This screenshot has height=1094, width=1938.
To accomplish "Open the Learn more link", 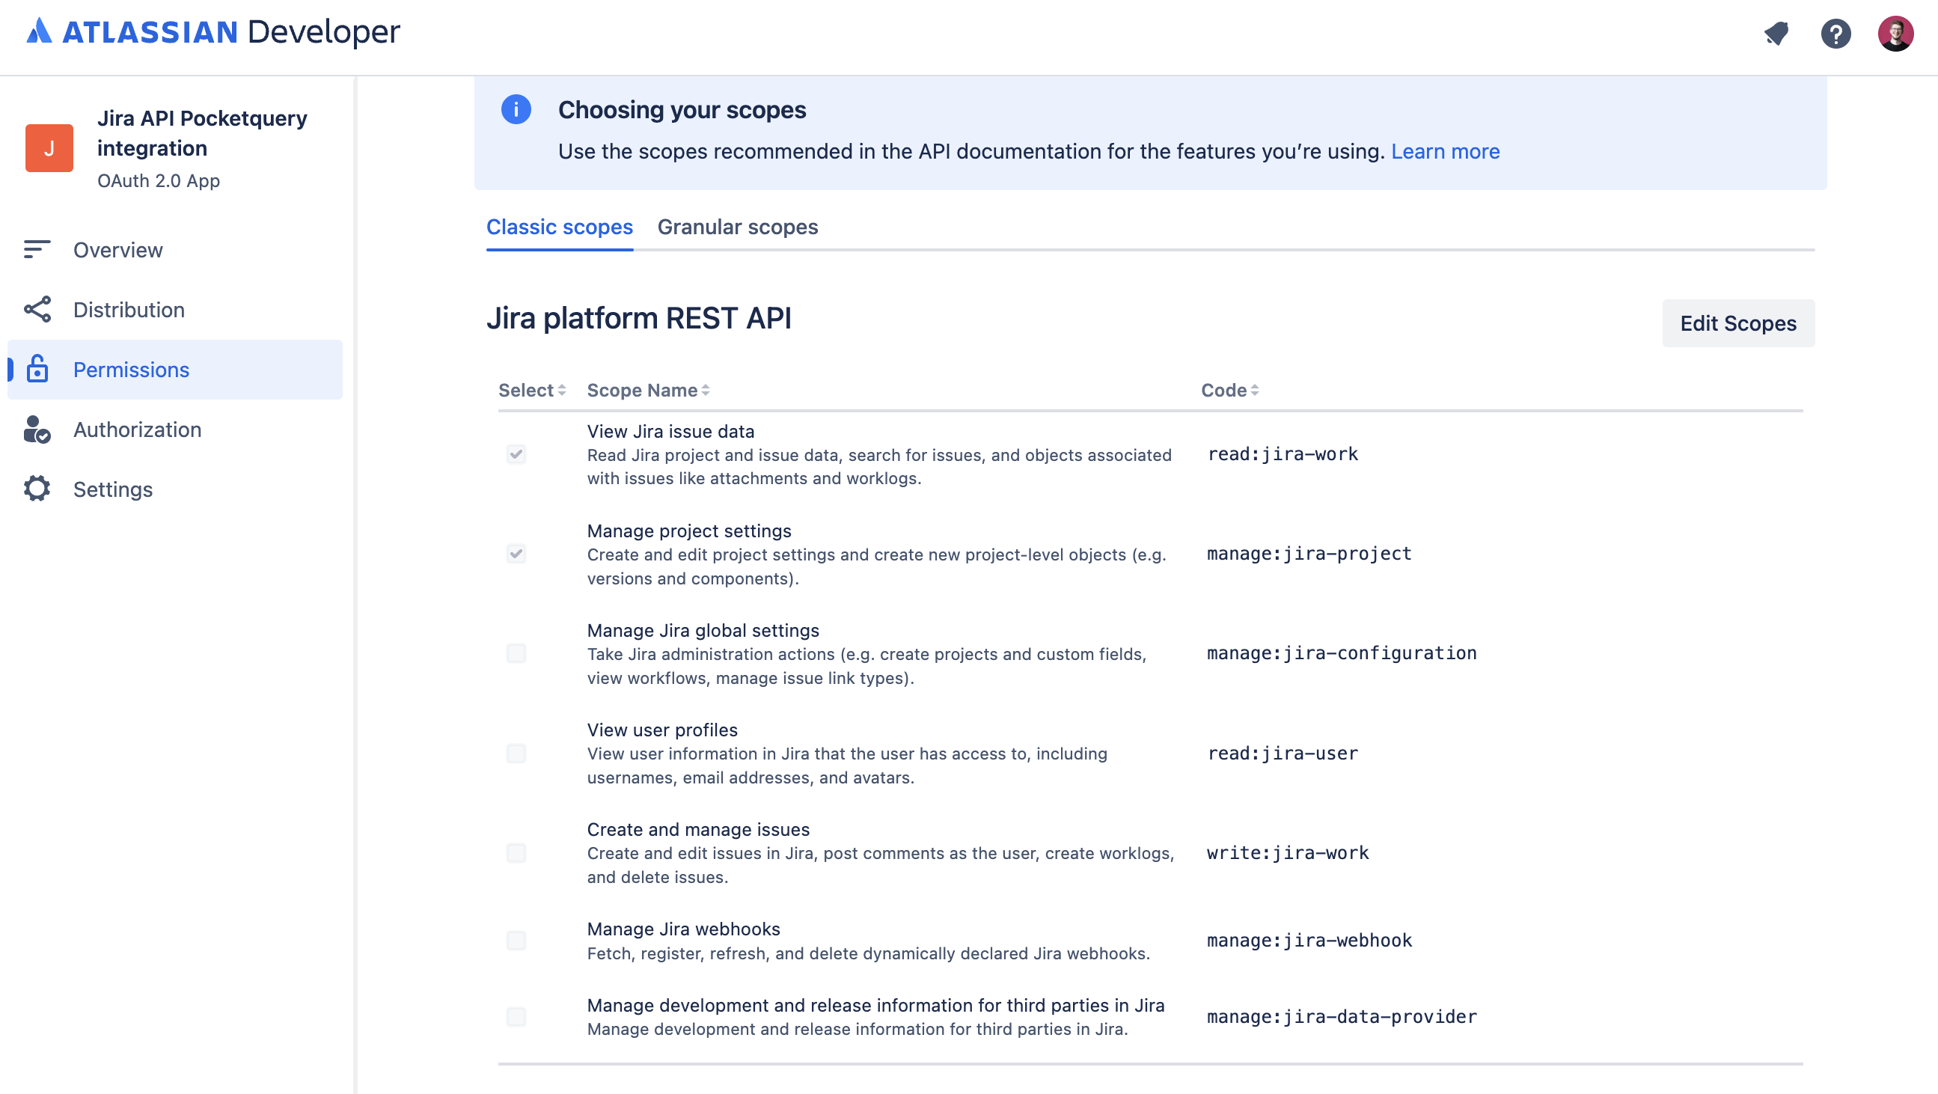I will pyautogui.click(x=1445, y=150).
